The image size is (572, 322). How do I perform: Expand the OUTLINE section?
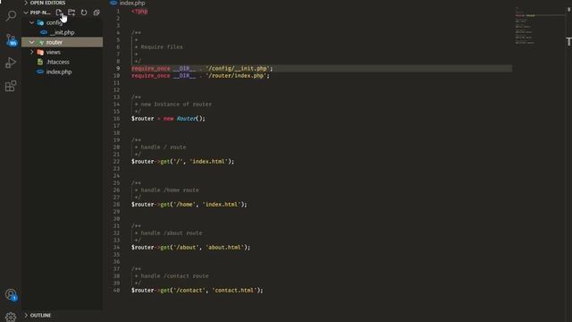tap(26, 315)
